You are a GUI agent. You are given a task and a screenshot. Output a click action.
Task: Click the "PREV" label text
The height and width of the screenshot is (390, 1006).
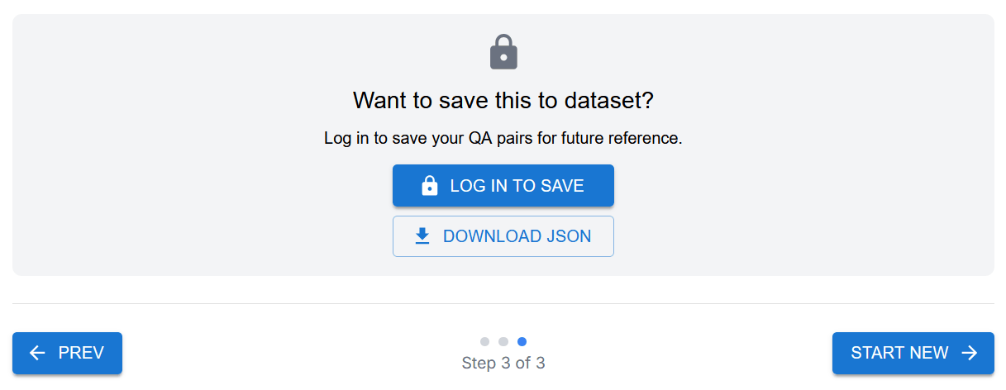(81, 354)
